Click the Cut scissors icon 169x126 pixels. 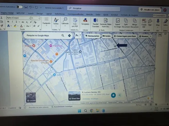(2, 18)
